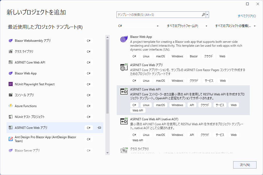This screenshot has height=175, width=263.
Task: Click the 次へ(N) button
Action: (245, 165)
